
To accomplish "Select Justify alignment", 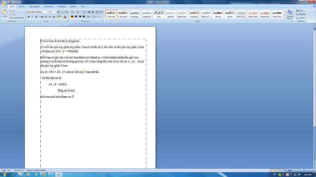I will coord(84,17).
